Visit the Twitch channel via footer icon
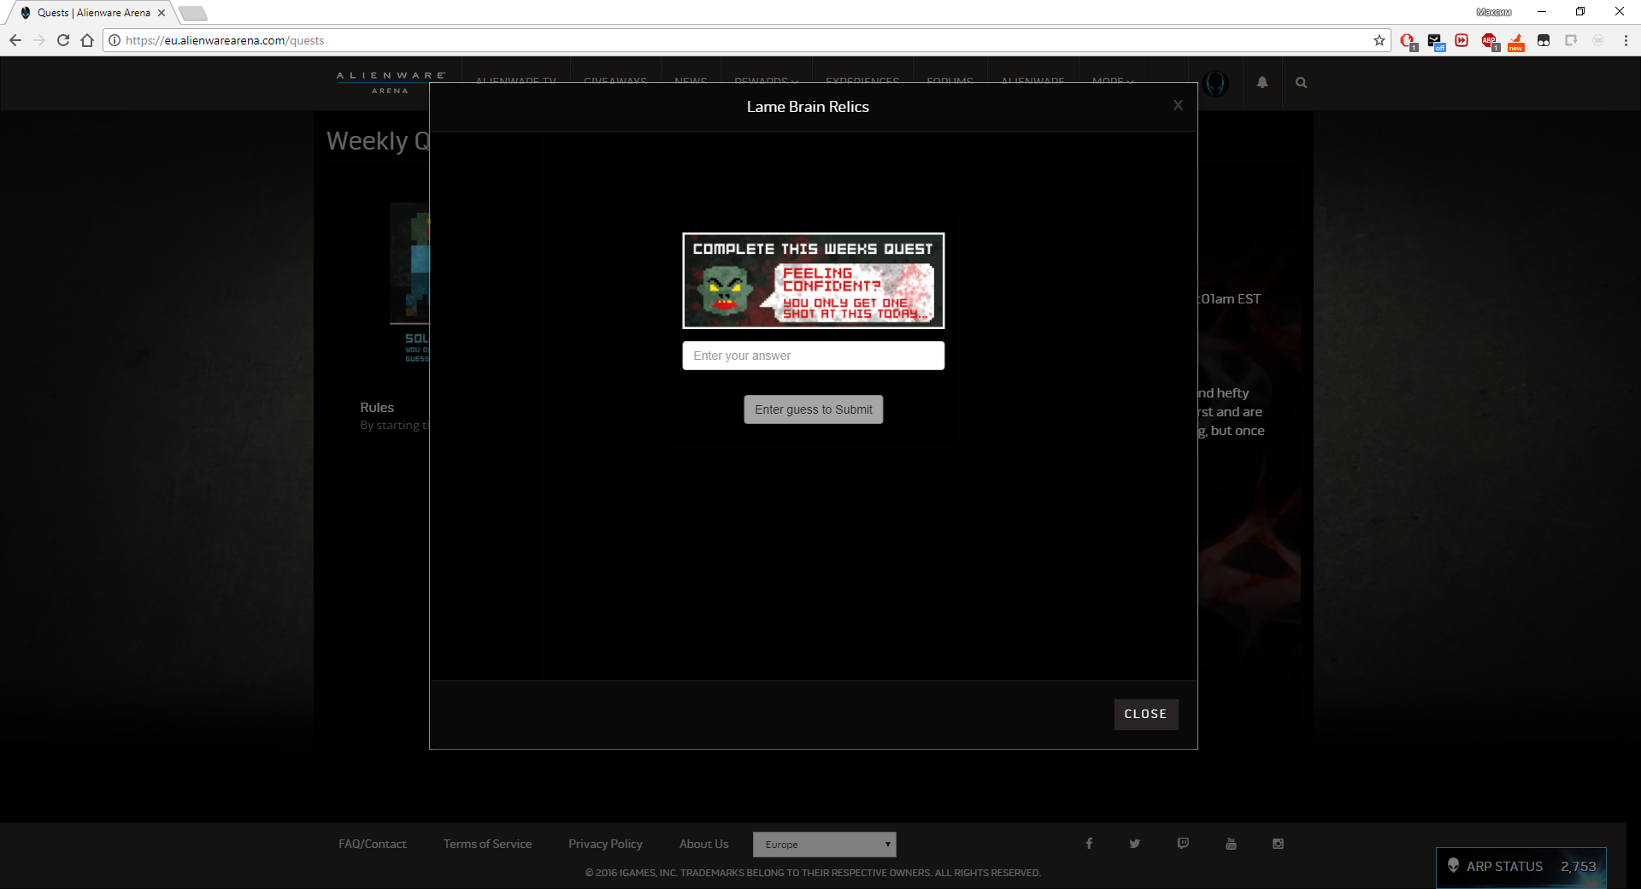Viewport: 1641px width, 889px height. point(1183,844)
